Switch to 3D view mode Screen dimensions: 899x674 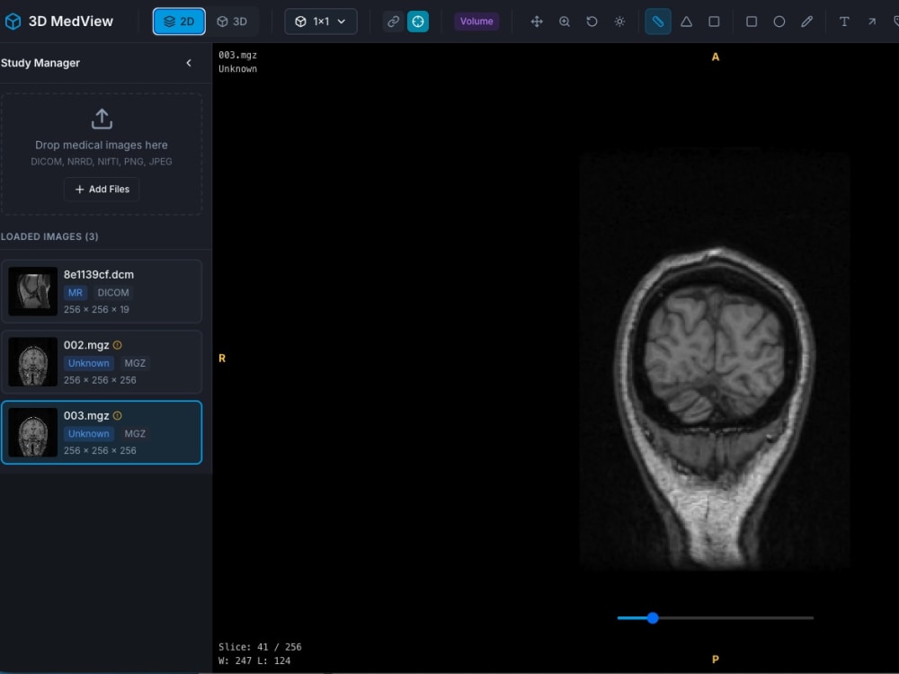pyautogui.click(x=232, y=22)
